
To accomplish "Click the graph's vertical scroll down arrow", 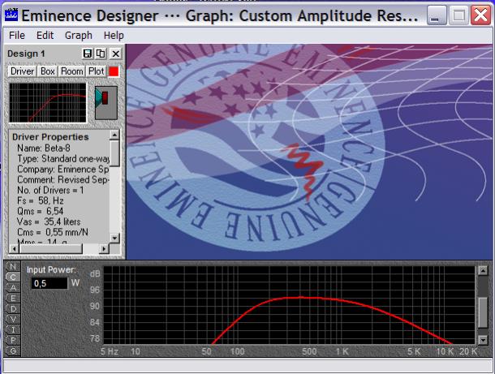I will pyautogui.click(x=483, y=340).
